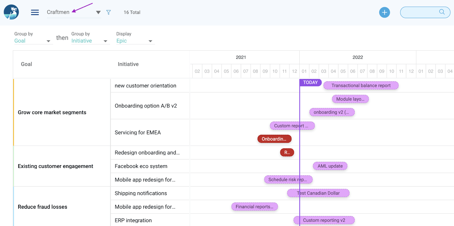Image resolution: width=454 pixels, height=226 pixels.
Task: Click the 2021 year header
Action: point(241,57)
